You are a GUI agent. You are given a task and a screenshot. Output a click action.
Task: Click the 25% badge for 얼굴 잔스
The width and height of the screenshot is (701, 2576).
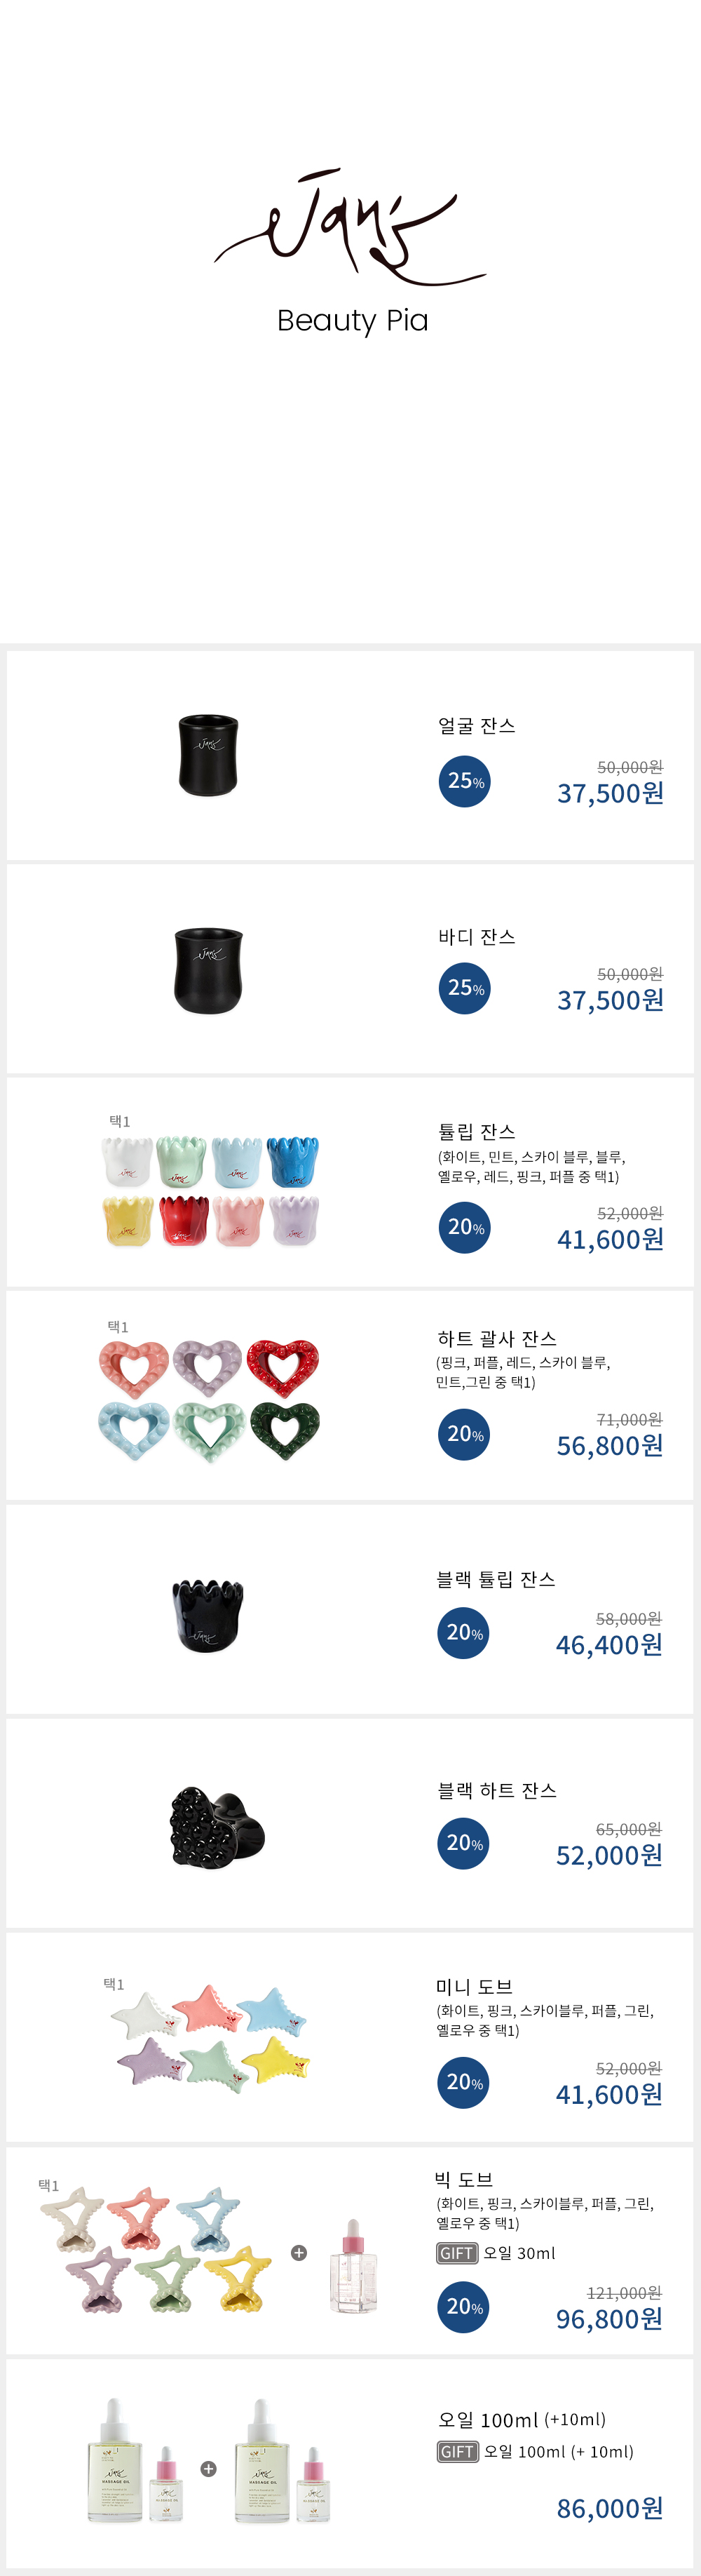[x=464, y=781]
